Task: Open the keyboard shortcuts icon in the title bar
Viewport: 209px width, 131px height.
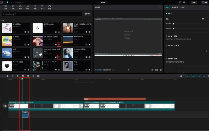Action: click(x=180, y=2)
